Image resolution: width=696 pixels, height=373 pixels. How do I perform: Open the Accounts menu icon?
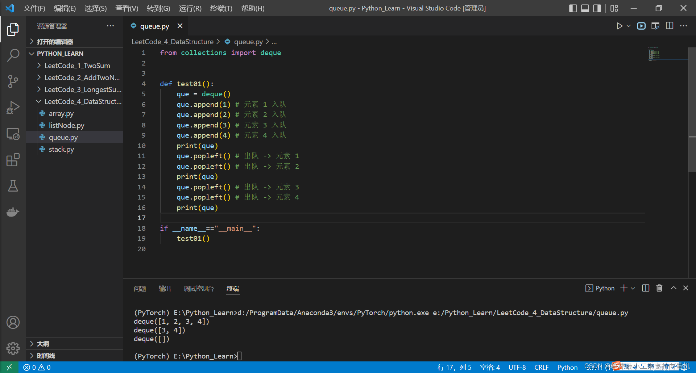point(13,322)
